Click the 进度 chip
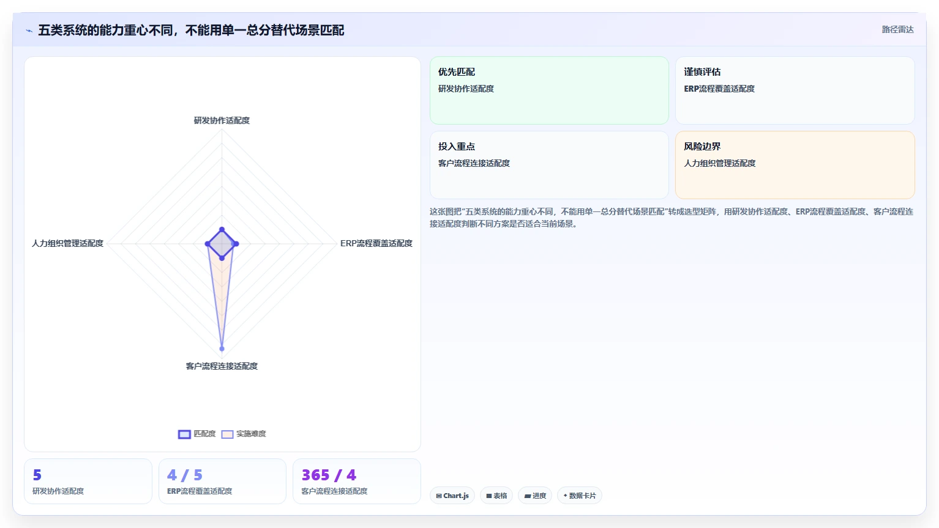Image resolution: width=939 pixels, height=528 pixels. 535,496
